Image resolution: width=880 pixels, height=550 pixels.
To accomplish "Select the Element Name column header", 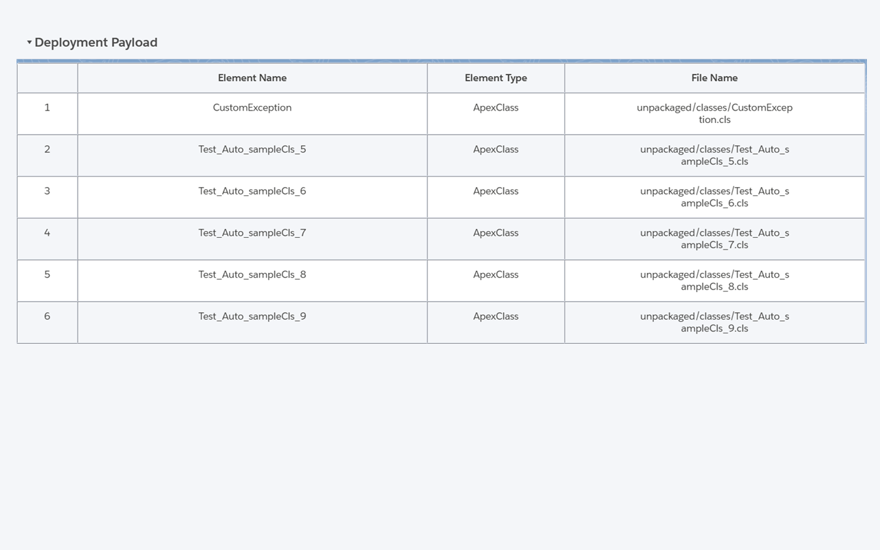I will (252, 78).
